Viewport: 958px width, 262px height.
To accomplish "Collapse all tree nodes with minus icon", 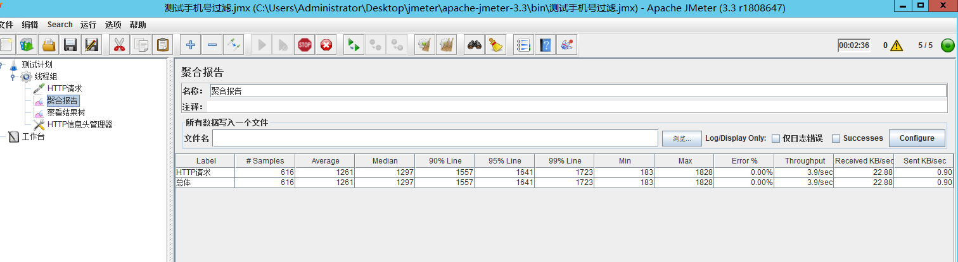I will coord(212,45).
